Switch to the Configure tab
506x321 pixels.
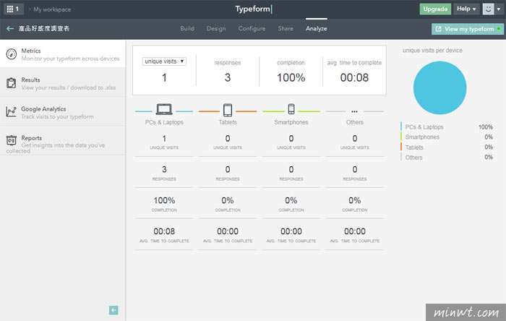pos(252,28)
